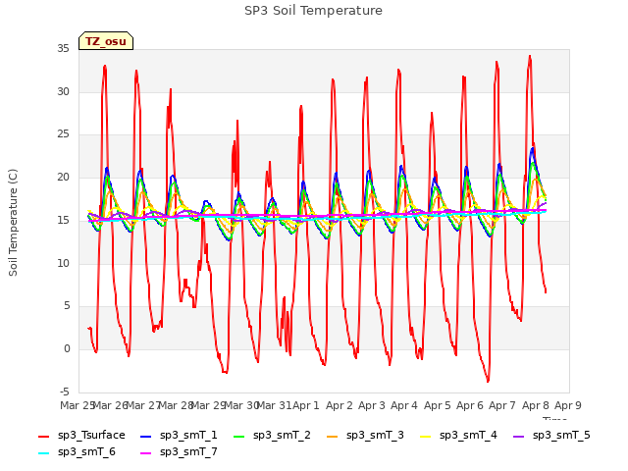Click the Apr 1 x-axis date label
Viewport: 628px width, 471px height.
click(306, 405)
